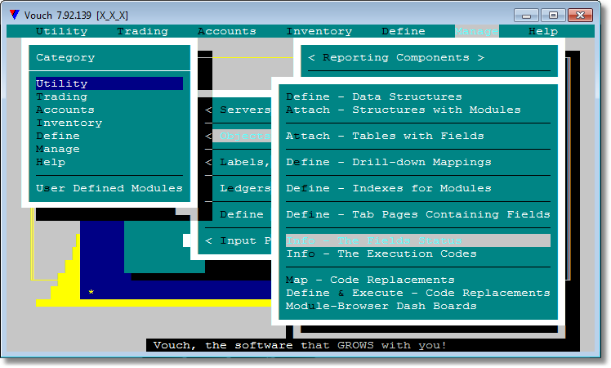This screenshot has width=611, height=368.
Task: Maximize the Vouch window
Action: [553, 16]
